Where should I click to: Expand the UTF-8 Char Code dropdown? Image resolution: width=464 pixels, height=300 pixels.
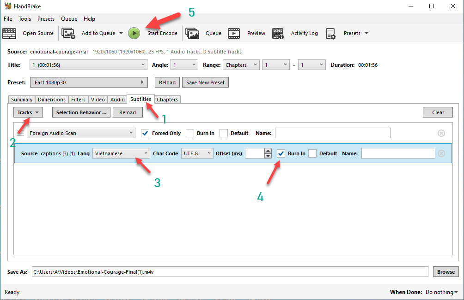click(x=196, y=153)
